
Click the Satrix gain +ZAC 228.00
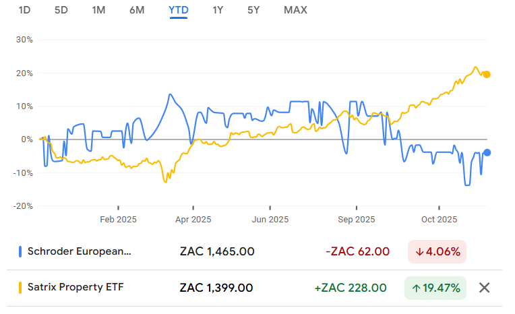pos(352,288)
